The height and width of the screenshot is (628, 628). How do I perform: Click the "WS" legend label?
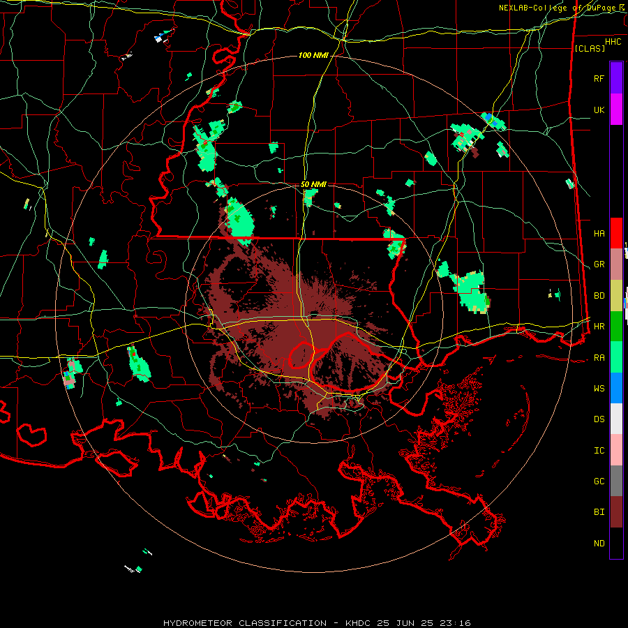point(599,388)
